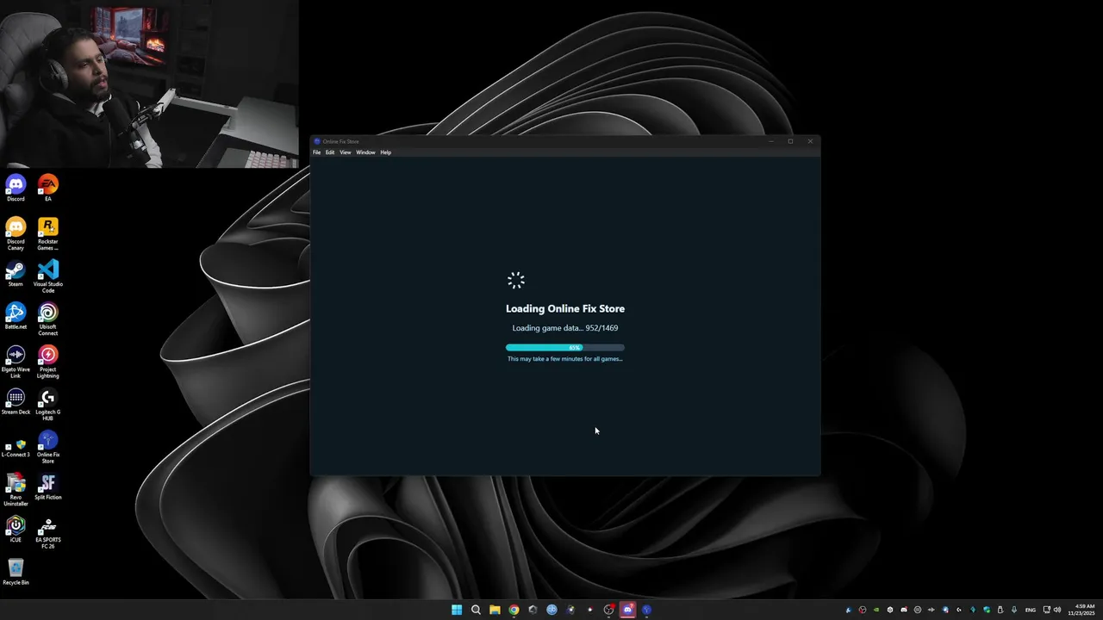Select the iCUE desktop icon
This screenshot has width=1103, height=620.
[x=16, y=529]
